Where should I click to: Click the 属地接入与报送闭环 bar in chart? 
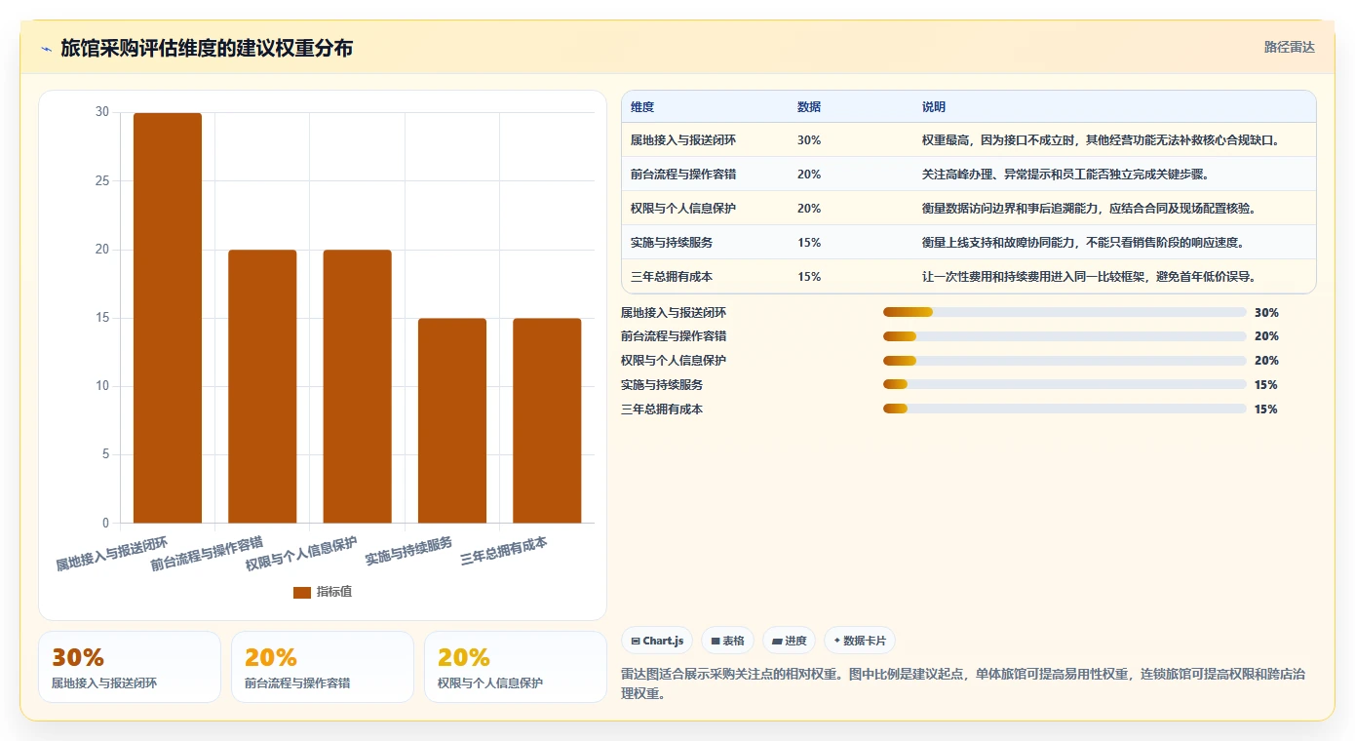tap(168, 318)
